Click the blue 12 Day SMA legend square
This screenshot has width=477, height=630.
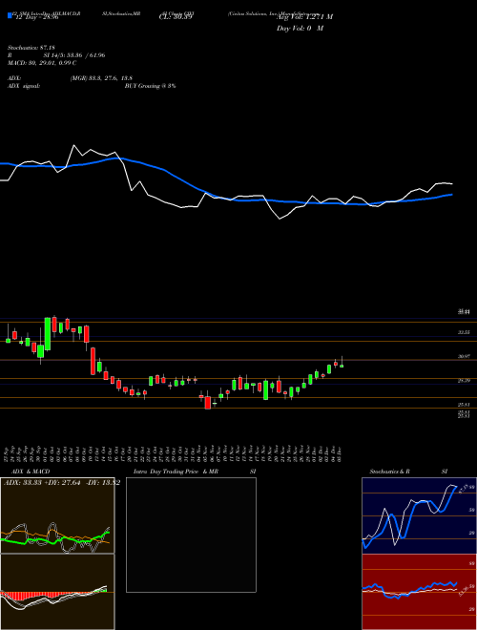10,16
